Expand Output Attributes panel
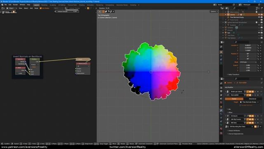This screenshot has width=264, height=149. [233, 131]
